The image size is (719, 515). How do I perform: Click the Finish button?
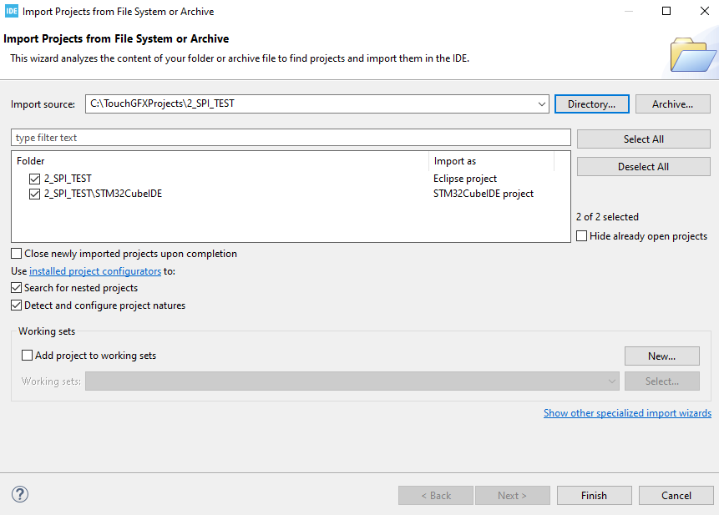(594, 496)
